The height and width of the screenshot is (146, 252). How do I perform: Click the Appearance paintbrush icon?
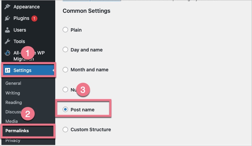[x=7, y=7]
